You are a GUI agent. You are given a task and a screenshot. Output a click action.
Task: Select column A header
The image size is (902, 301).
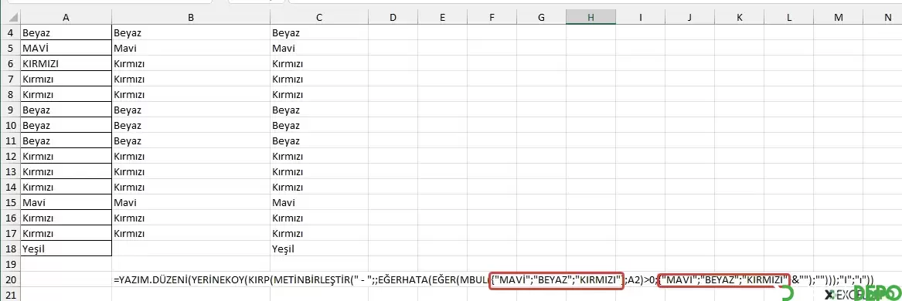pyautogui.click(x=66, y=18)
